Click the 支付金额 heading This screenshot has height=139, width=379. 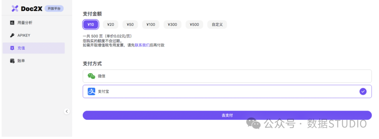(x=92, y=14)
